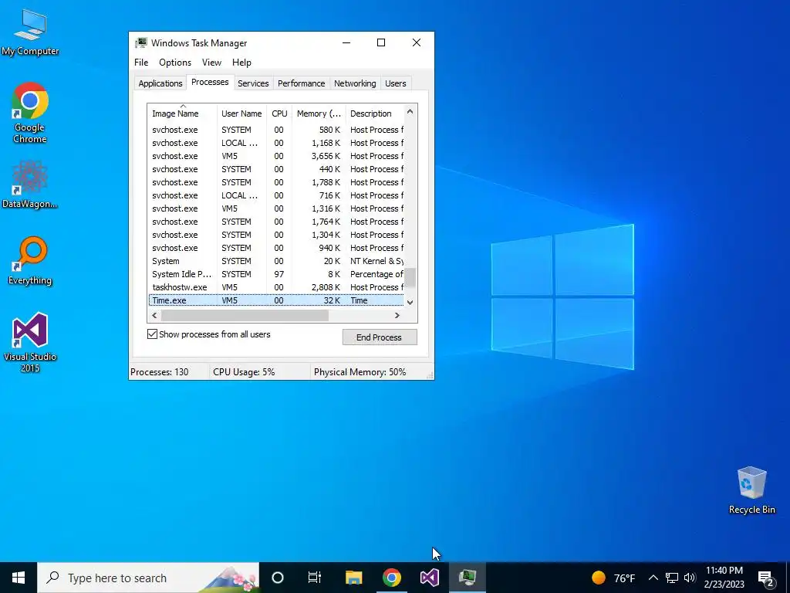Select svchost.exe row using 1,168 K
This screenshot has height=593, width=790.
[x=276, y=143]
